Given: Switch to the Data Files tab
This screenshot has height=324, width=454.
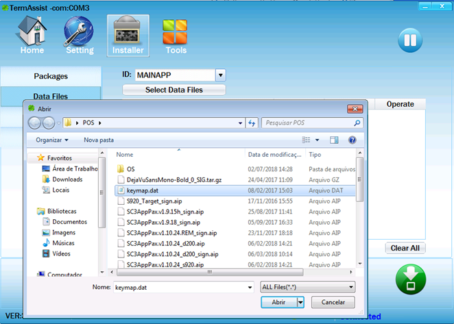Looking at the screenshot, I should (51, 97).
